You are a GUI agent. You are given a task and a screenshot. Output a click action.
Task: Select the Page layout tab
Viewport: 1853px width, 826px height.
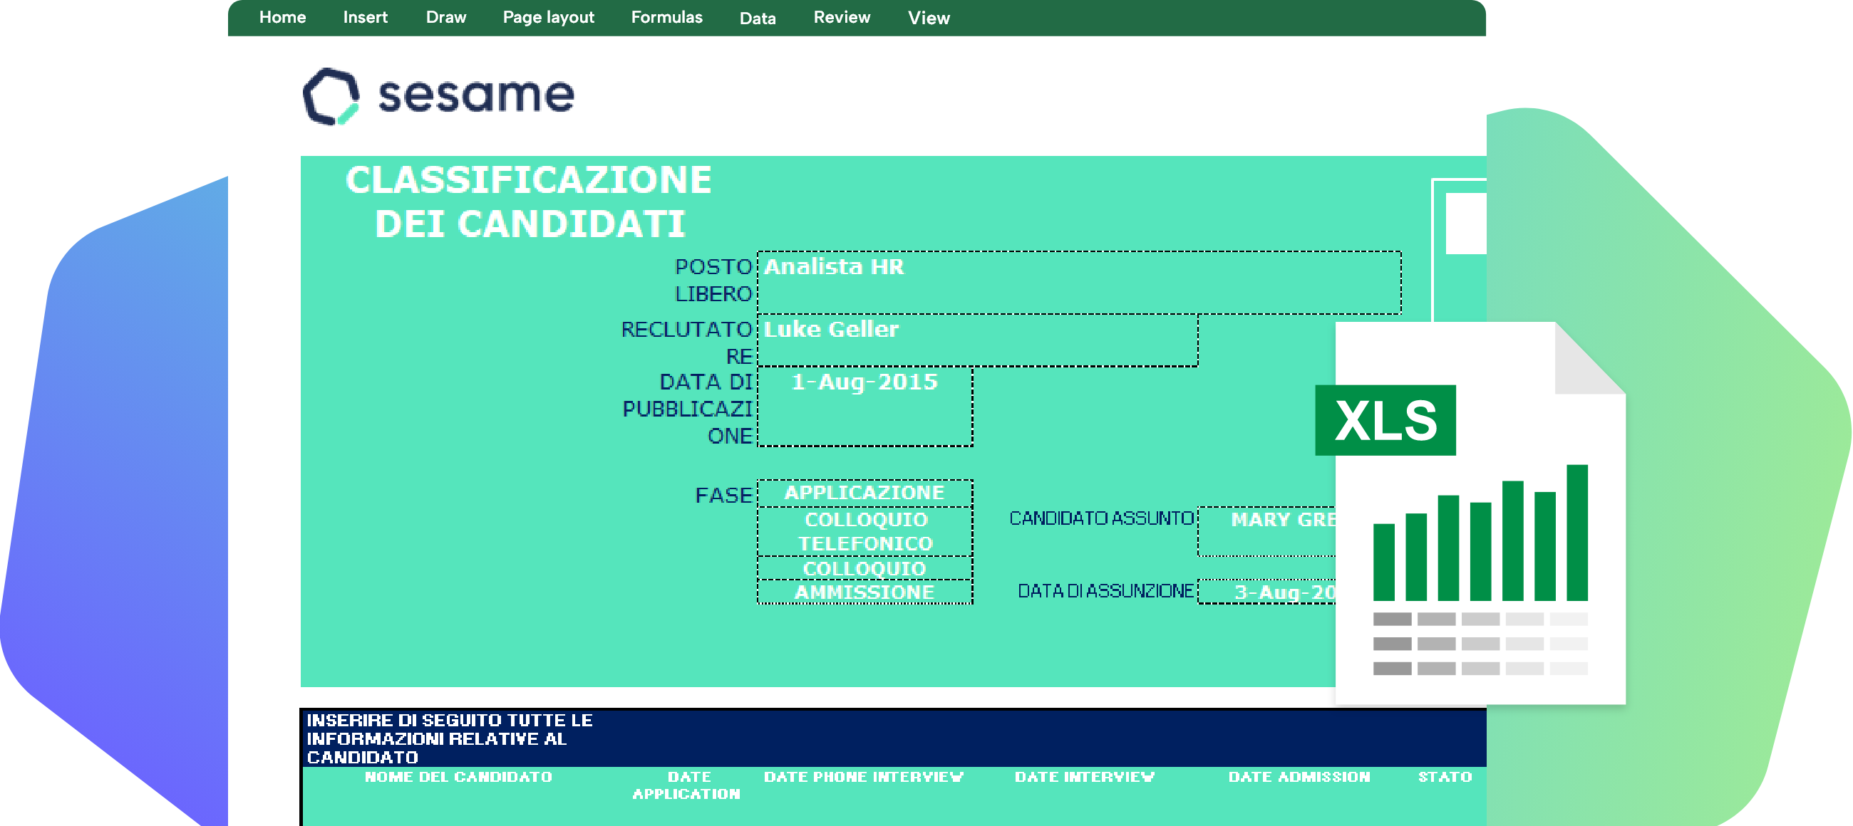(548, 17)
